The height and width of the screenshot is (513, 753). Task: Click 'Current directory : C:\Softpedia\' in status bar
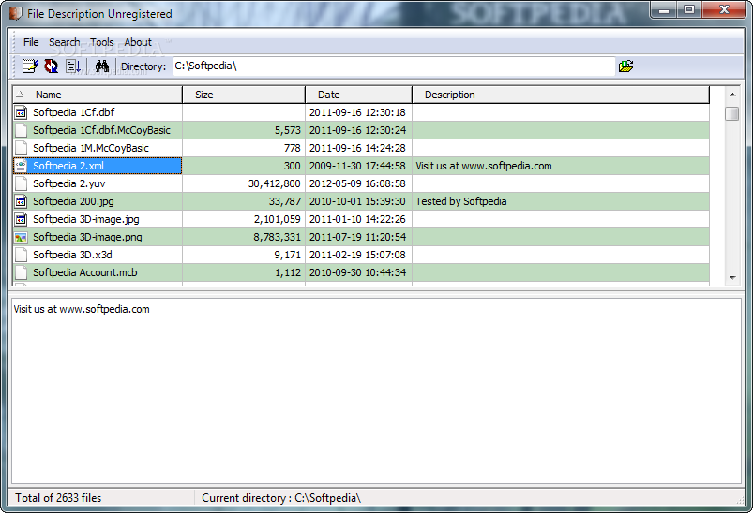point(281,498)
